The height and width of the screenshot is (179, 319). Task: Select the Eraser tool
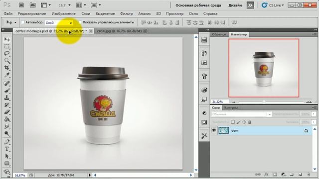click(7, 112)
